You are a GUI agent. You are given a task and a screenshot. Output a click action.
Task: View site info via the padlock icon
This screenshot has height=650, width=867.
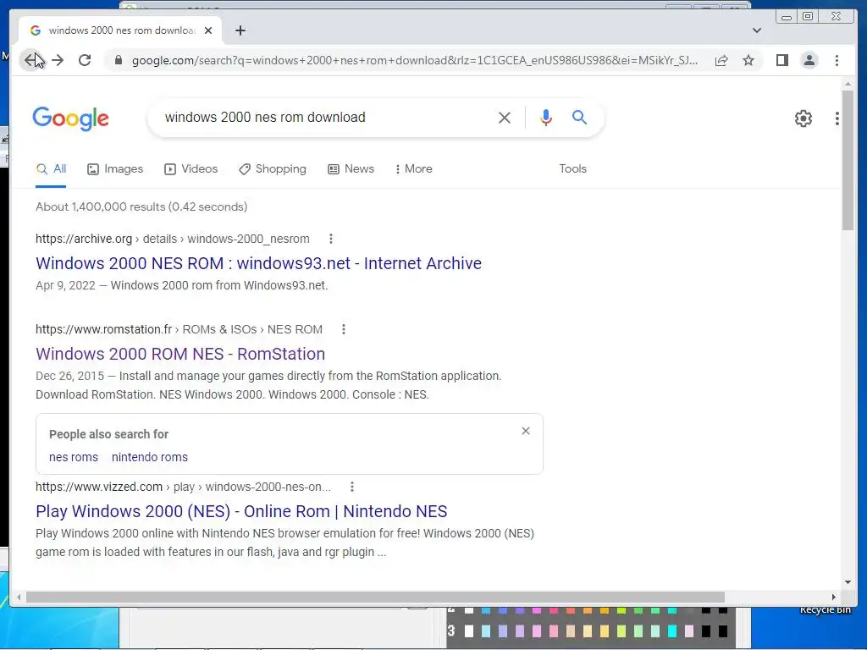point(118,60)
